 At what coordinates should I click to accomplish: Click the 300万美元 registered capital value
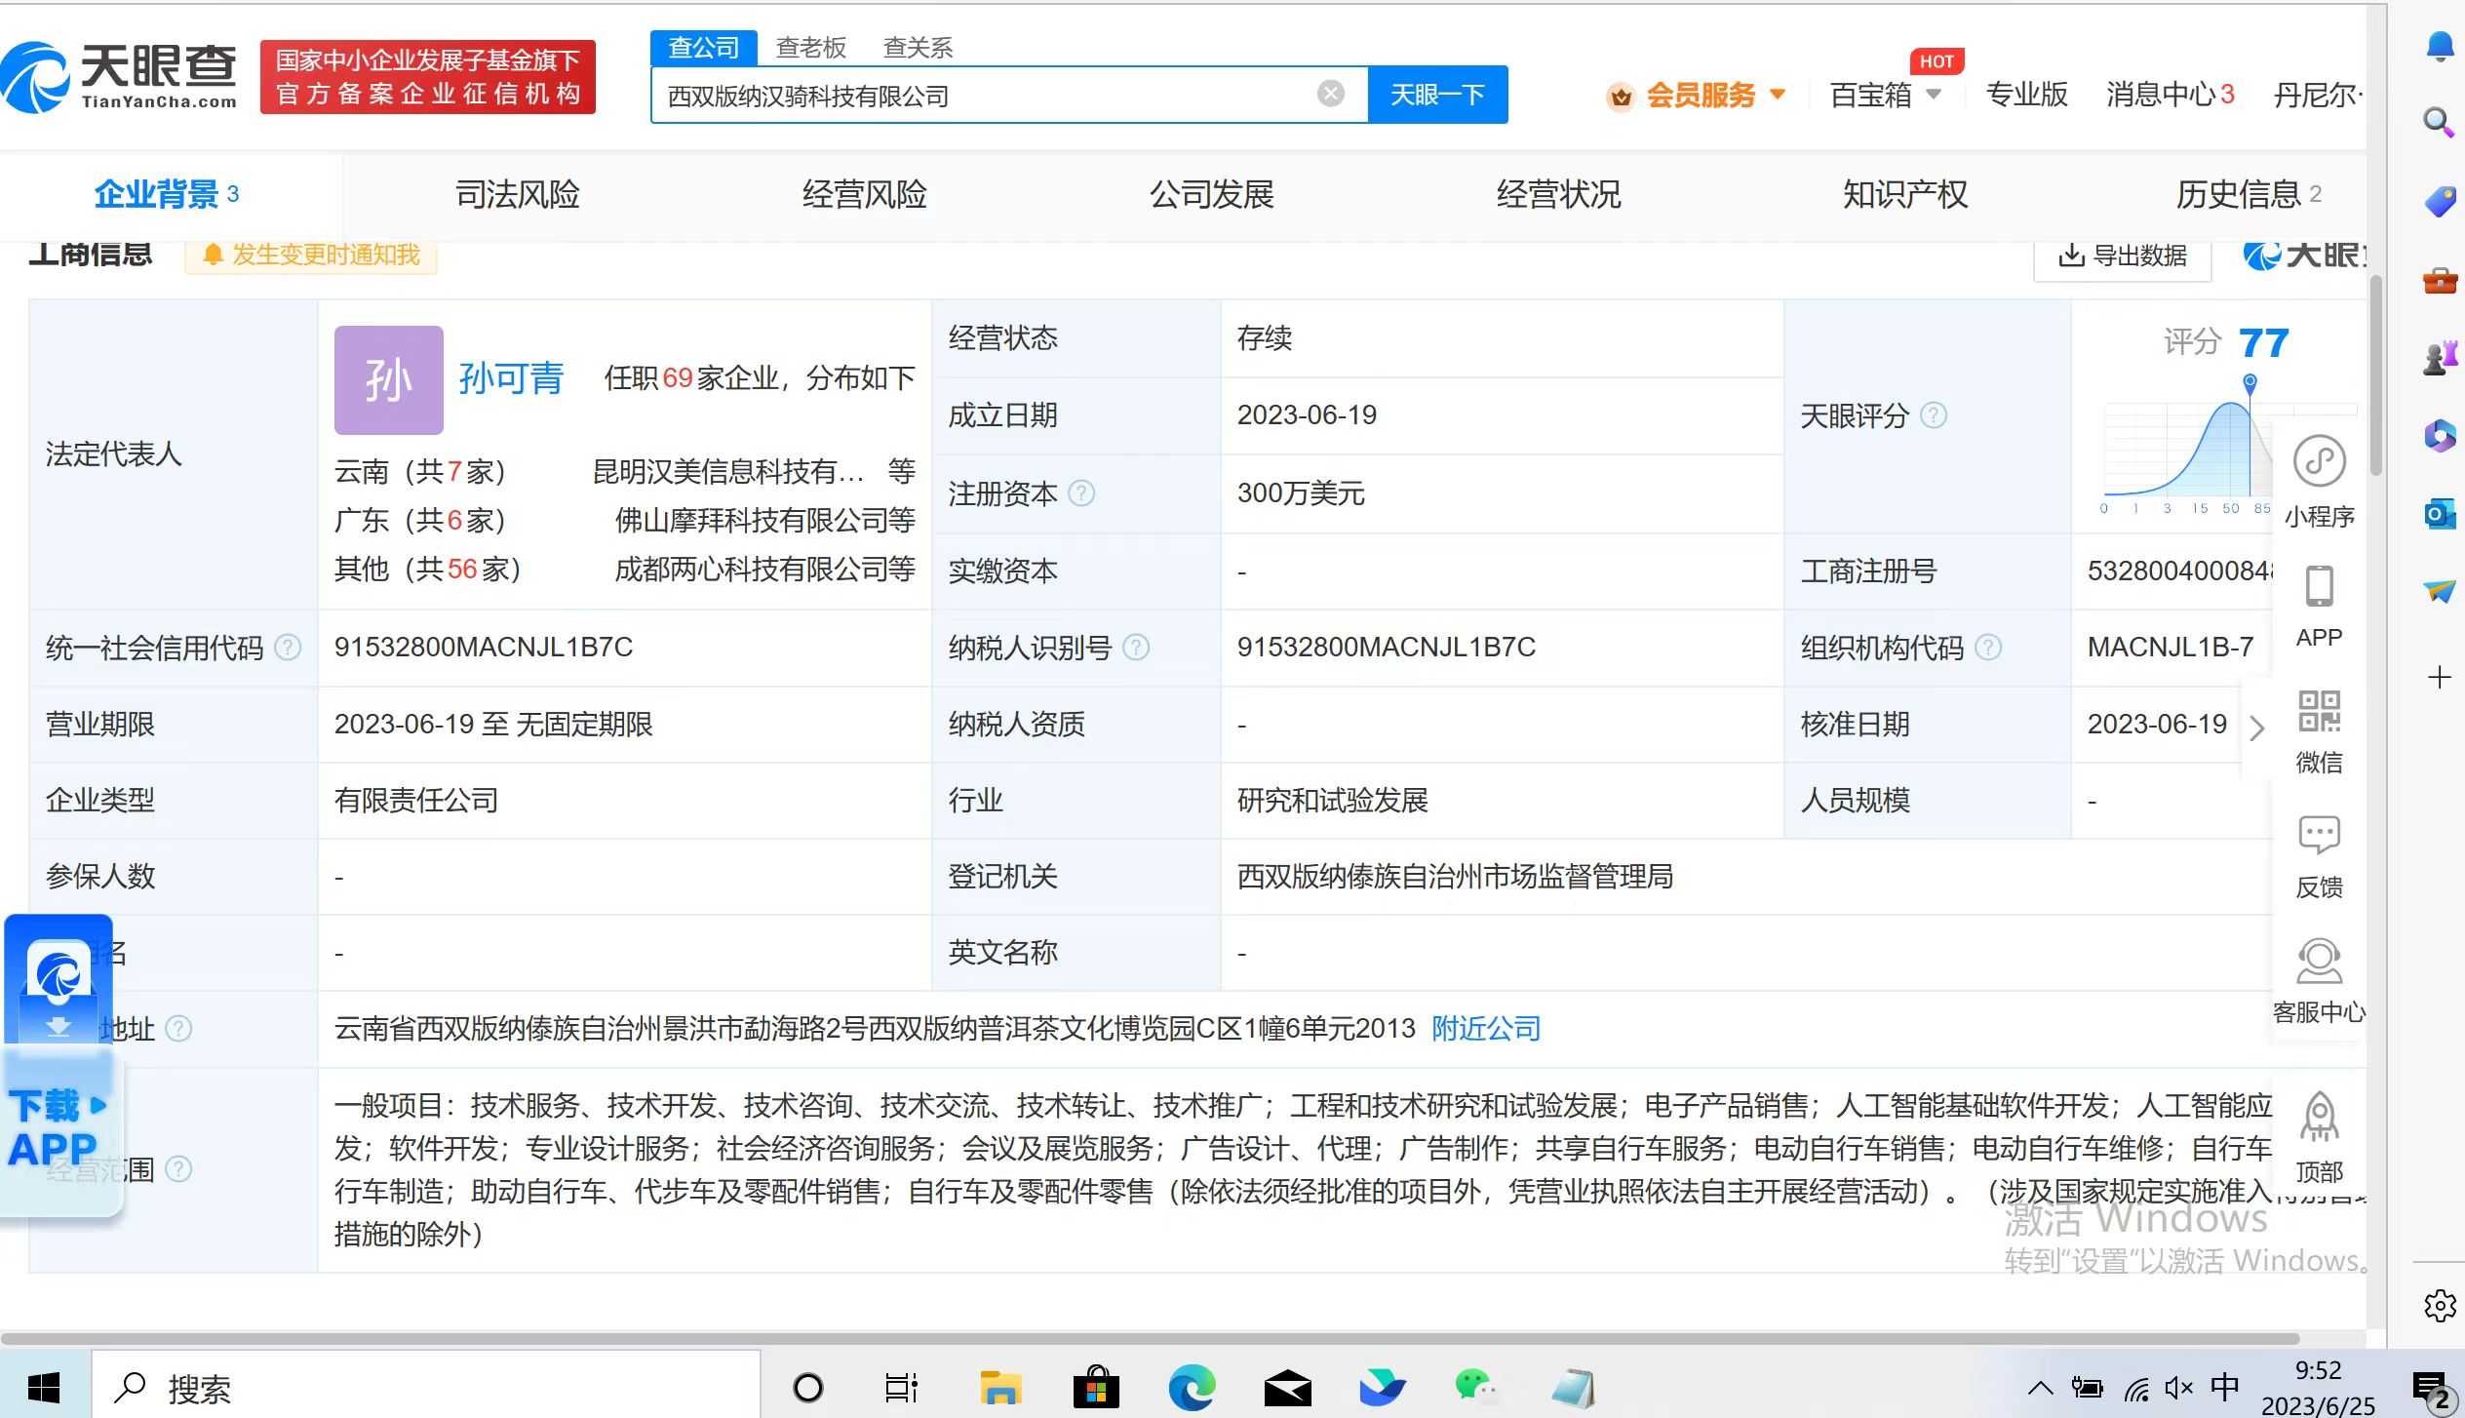tap(1301, 493)
